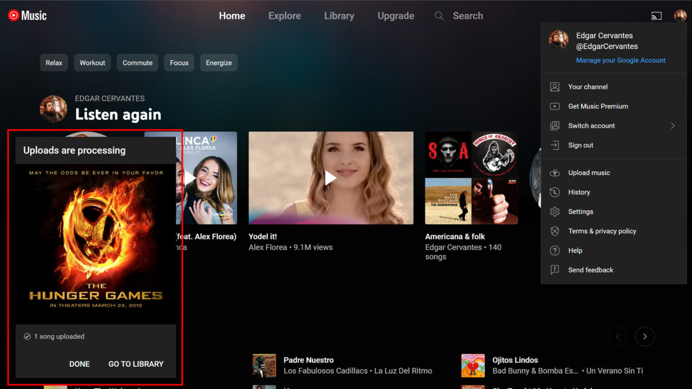Switch to the Explore tab

click(284, 16)
